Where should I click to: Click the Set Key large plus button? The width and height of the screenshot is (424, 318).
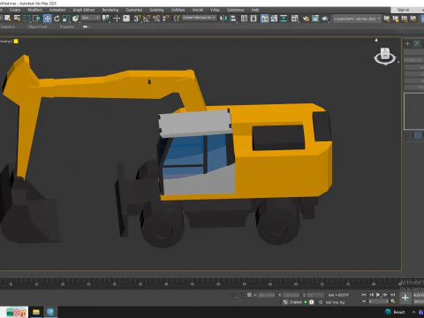coord(405,298)
